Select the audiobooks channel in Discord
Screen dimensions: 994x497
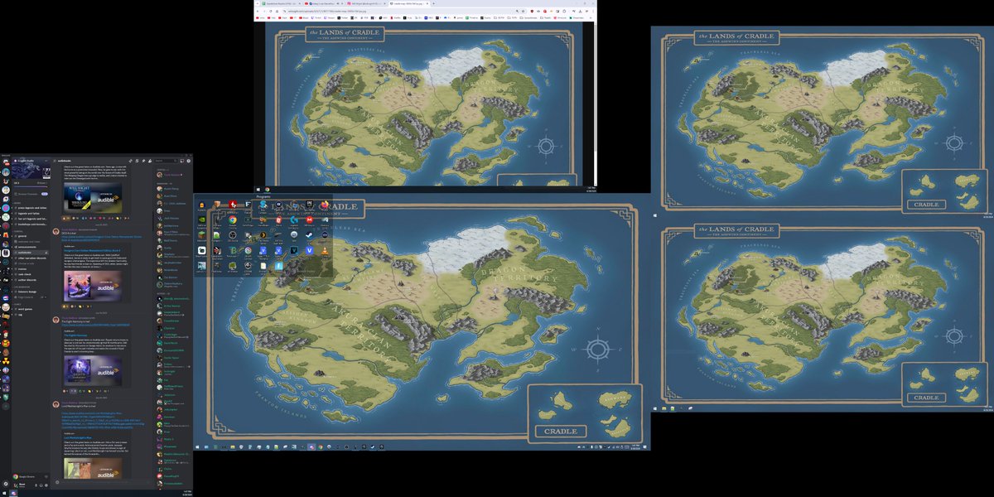30,253
